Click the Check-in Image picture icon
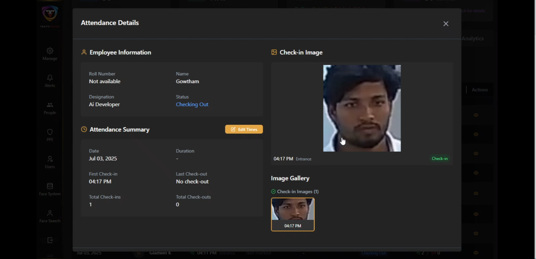 pyautogui.click(x=274, y=52)
